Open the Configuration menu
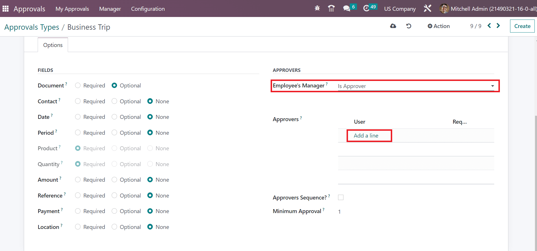This screenshot has width=537, height=251. tap(148, 9)
